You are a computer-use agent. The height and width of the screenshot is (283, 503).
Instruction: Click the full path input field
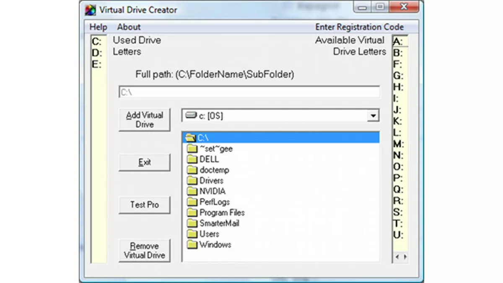249,92
